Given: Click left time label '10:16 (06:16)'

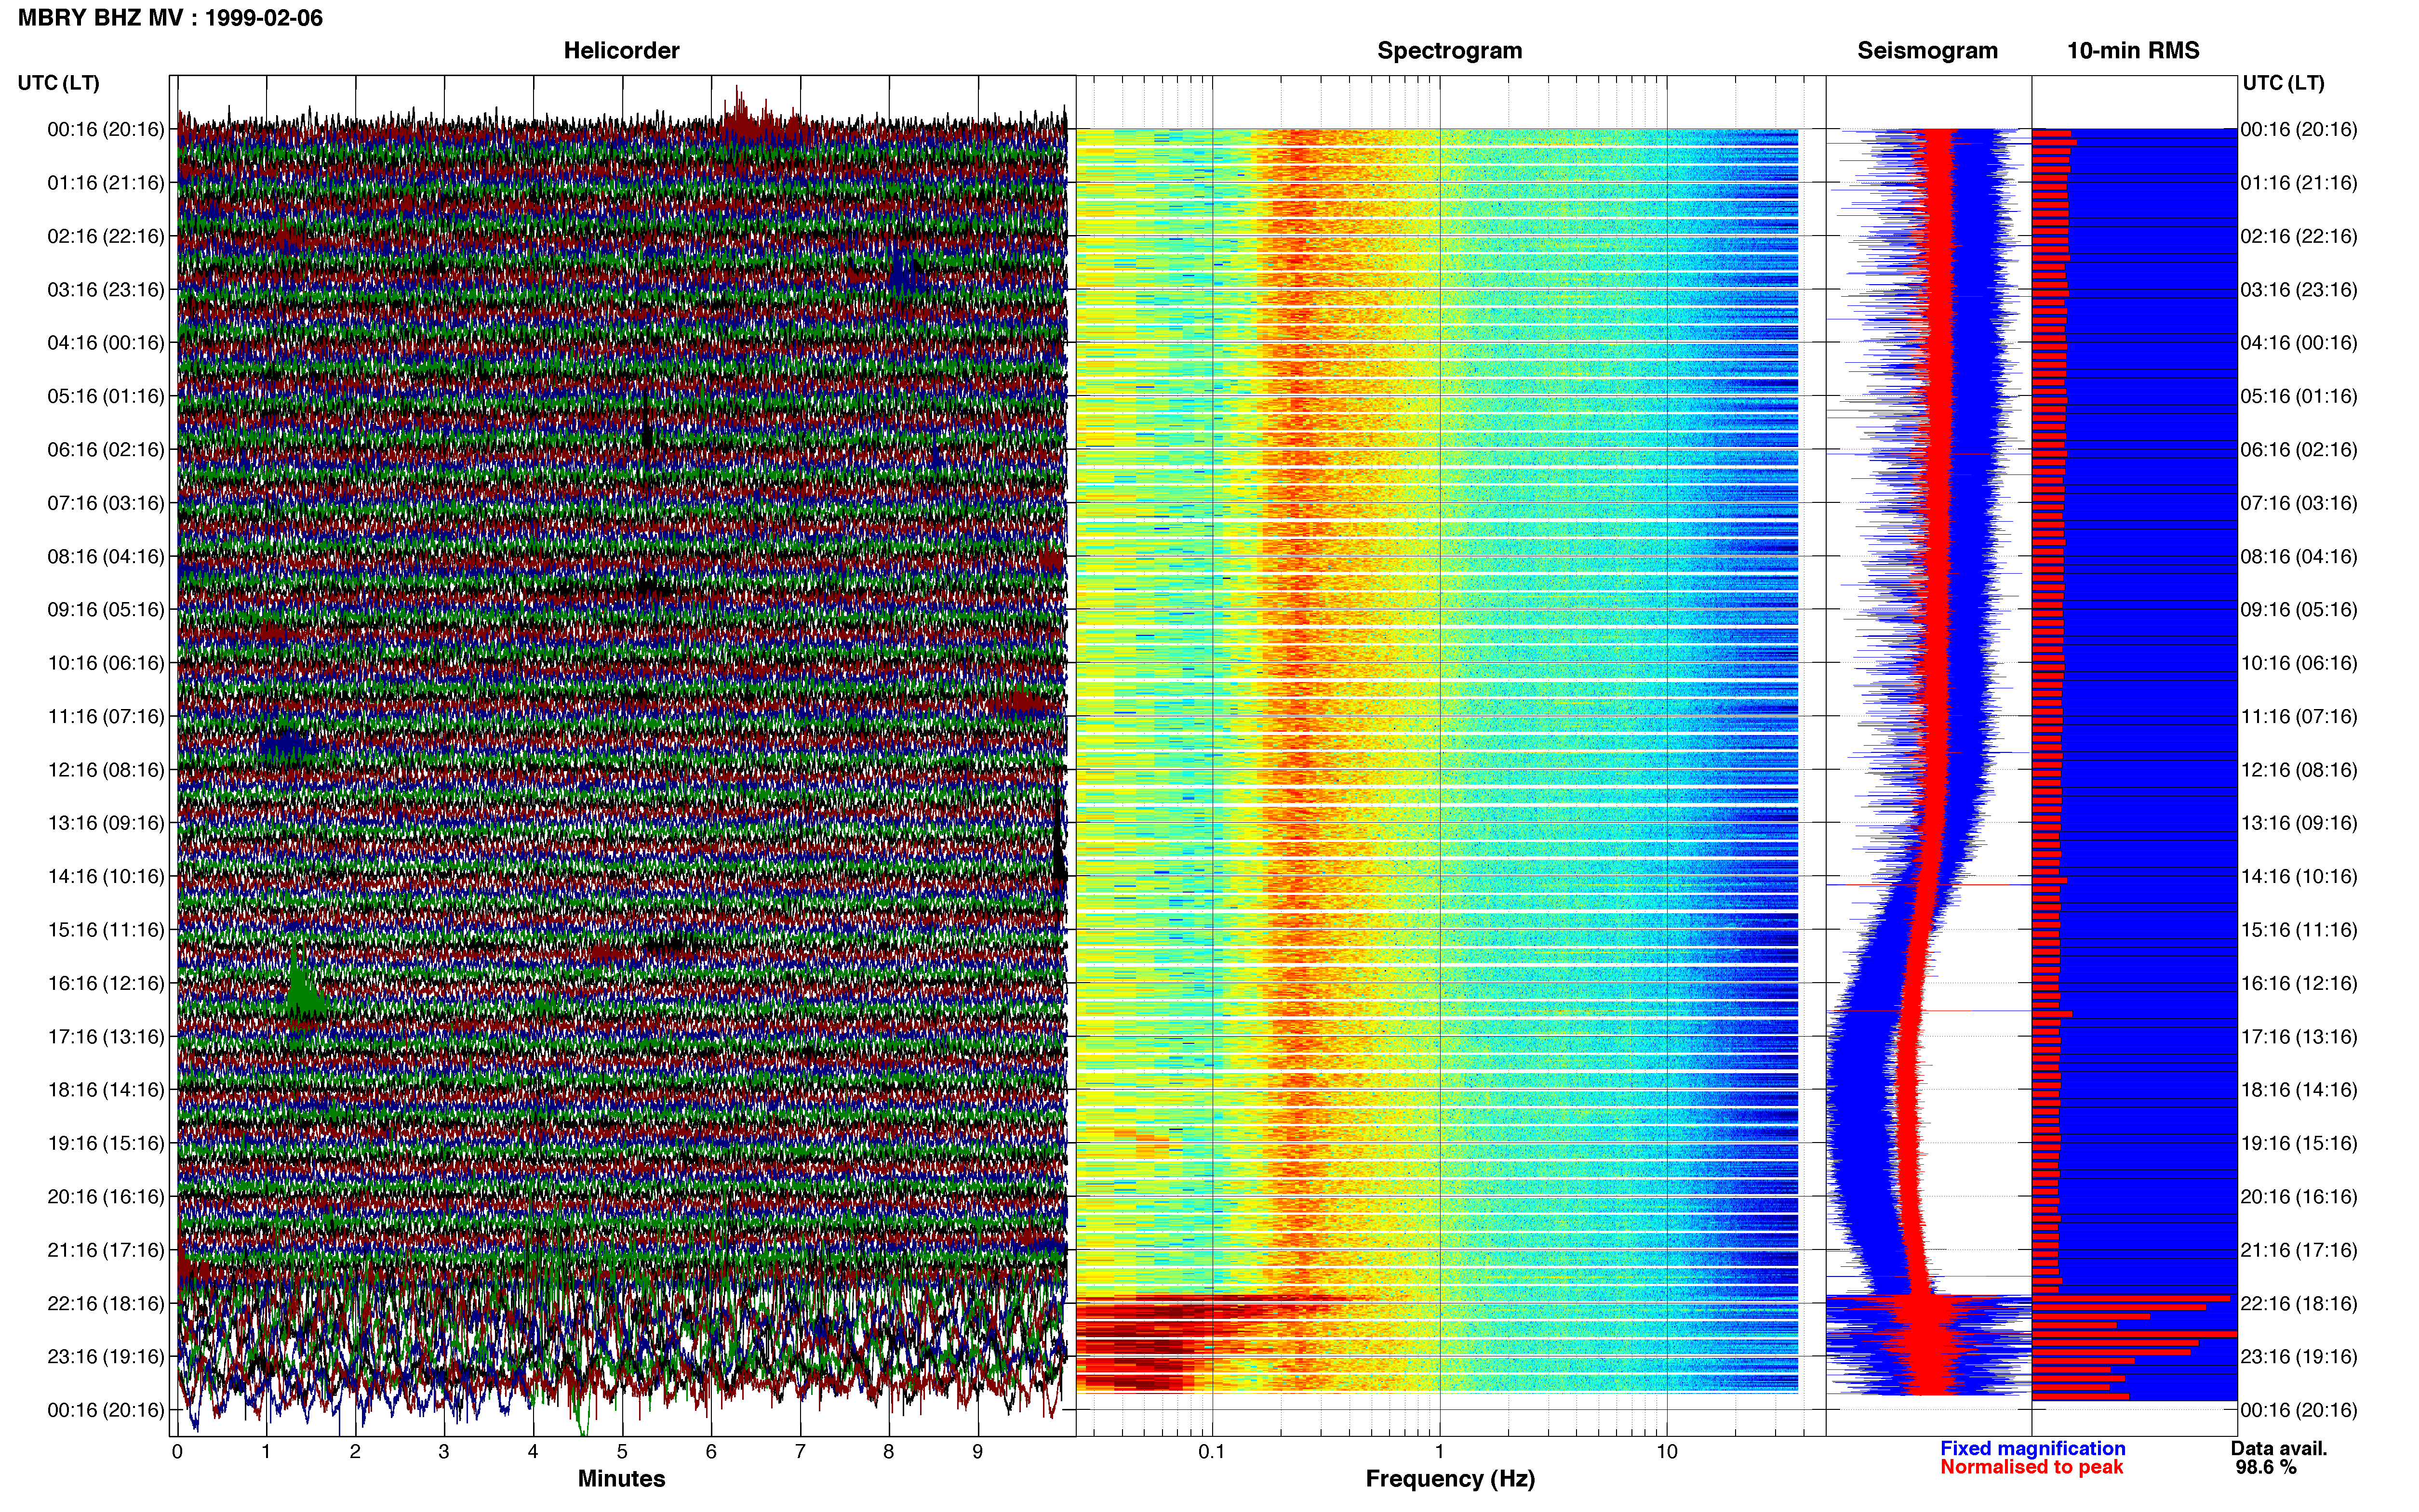Looking at the screenshot, I should coord(106,663).
